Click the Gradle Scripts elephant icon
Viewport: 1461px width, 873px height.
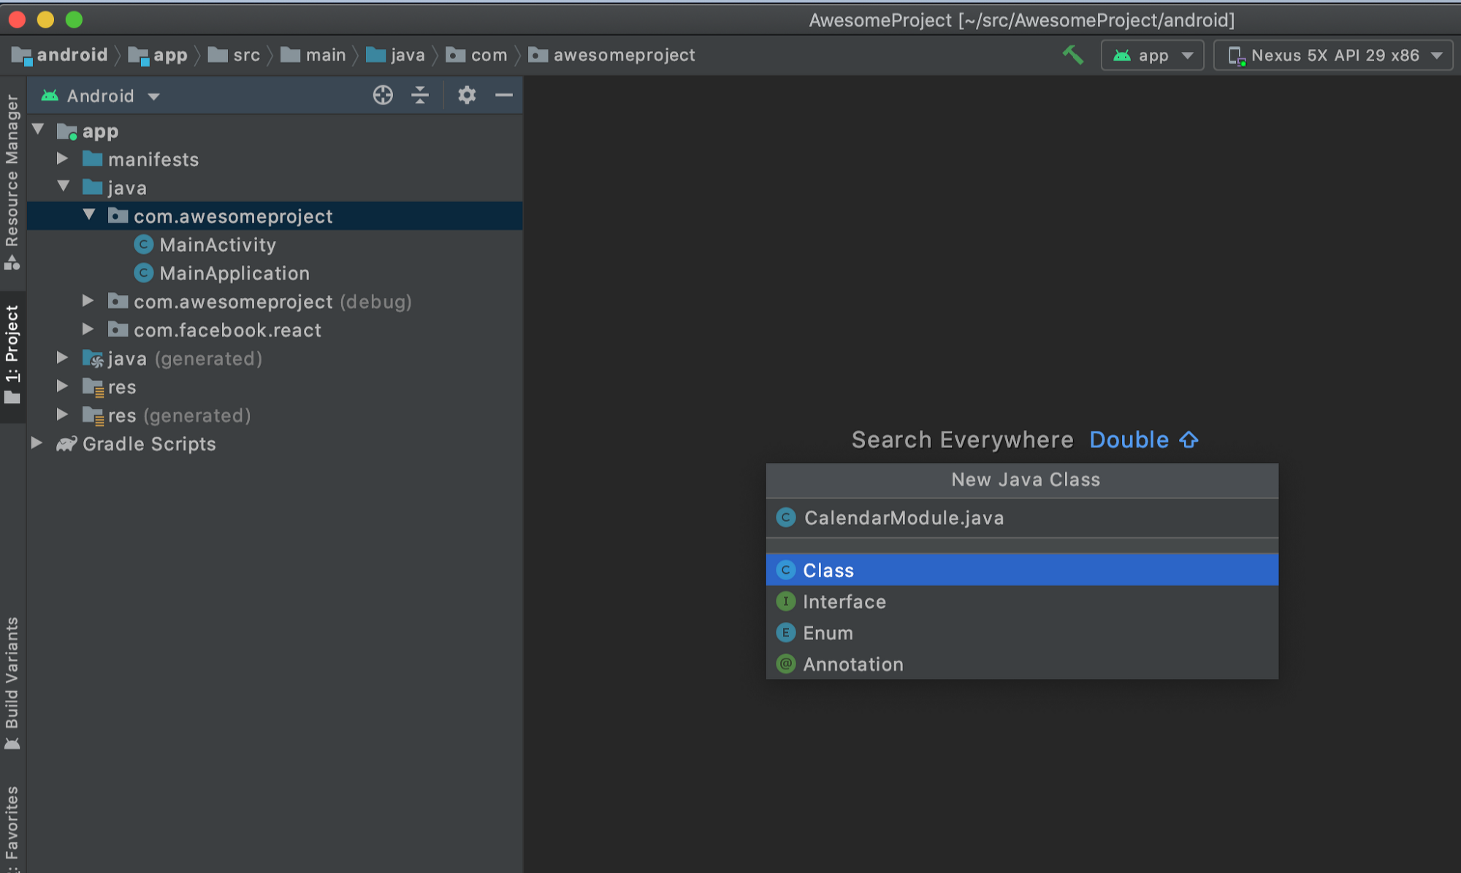click(x=66, y=444)
